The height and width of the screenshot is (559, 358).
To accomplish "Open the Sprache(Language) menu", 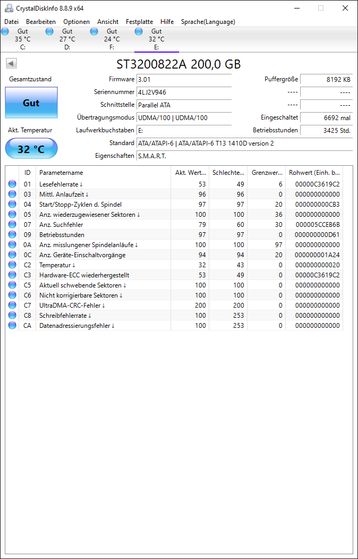I will pos(208,22).
